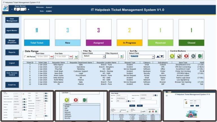This screenshot has height=122, width=217.
Task: Click the Resolved card label
Action: [x=160, y=43]
